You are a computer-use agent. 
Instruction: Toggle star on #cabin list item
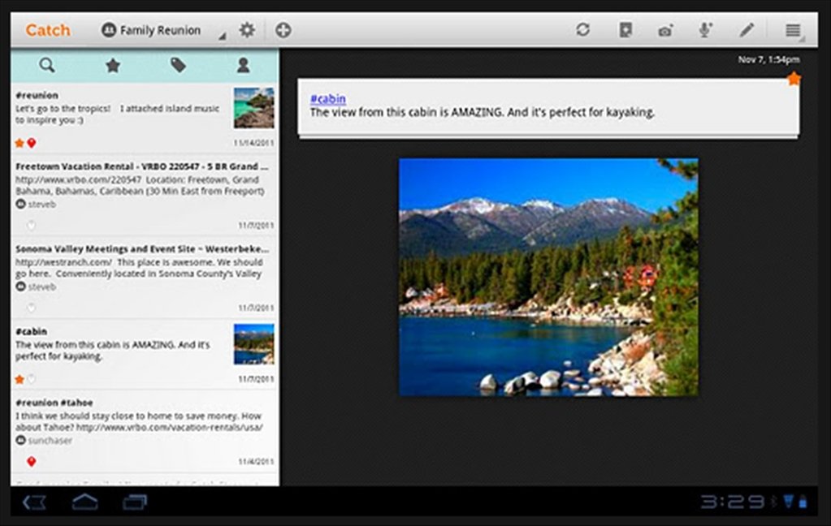point(19,379)
